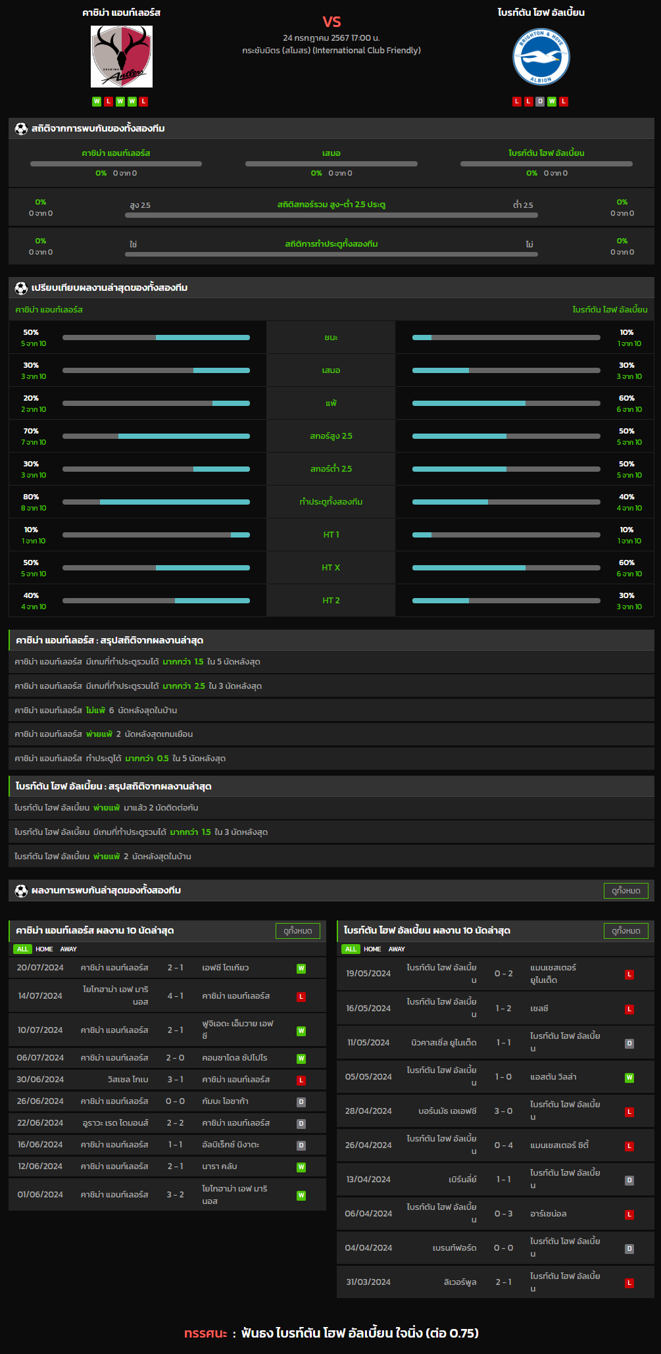Click W badge on 06/07/2024 match row
The width and height of the screenshot is (661, 1354).
click(301, 1058)
